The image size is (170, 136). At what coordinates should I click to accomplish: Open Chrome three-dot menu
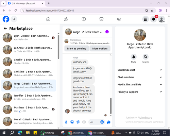coord(166,11)
